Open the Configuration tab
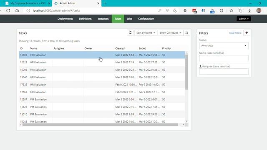Viewport: 267px width, 150px height. pos(146,19)
